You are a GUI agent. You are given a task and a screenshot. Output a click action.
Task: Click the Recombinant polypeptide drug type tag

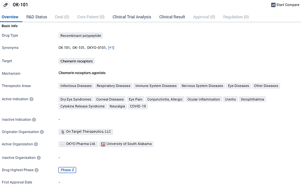tap(81, 36)
